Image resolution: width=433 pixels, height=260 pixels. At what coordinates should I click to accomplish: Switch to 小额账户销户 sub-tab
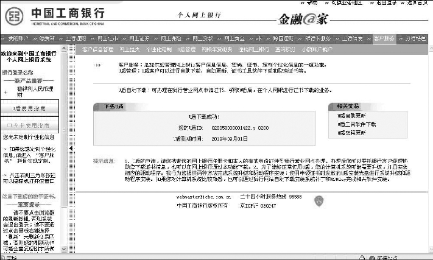click(x=317, y=49)
